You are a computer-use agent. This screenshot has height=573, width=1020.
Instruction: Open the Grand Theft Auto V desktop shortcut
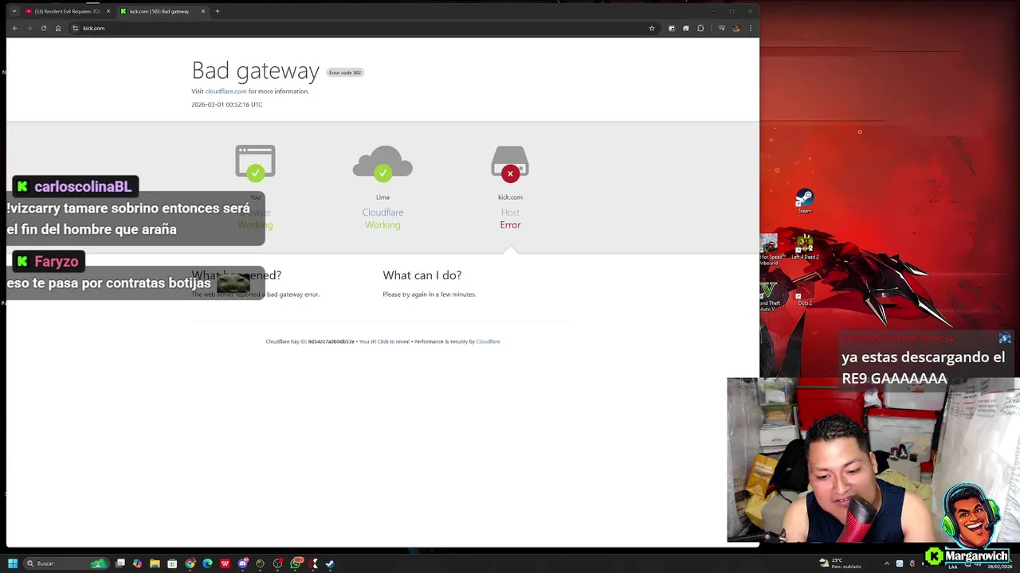tap(769, 296)
